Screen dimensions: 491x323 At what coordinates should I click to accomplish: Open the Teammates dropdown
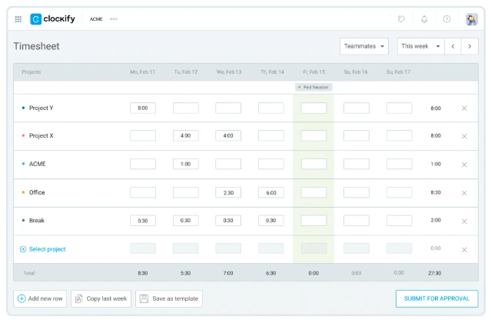[364, 46]
